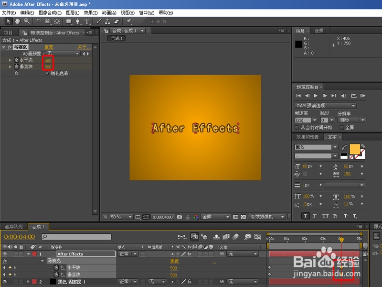Open the timeline graph editor
This screenshot has height=287, width=382.
[x=257, y=236]
